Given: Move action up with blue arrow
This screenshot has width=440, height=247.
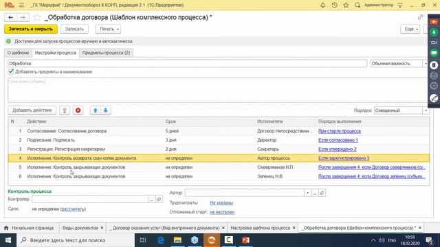Looking at the screenshot, I should click(95, 110).
